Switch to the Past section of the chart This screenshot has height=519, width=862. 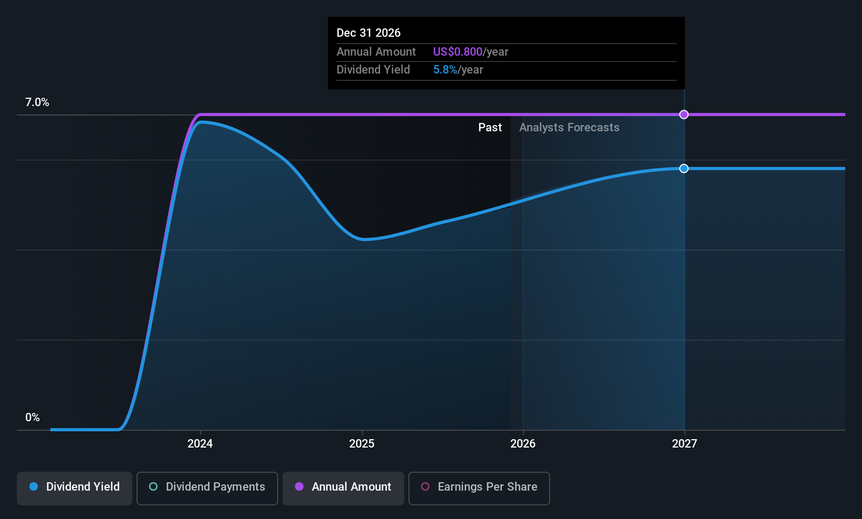(x=490, y=127)
